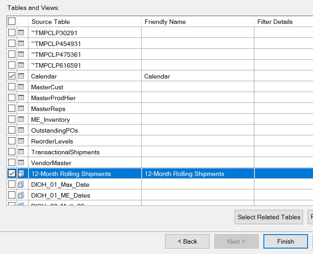Edit the Friendly Name field for Calendar

(198, 76)
